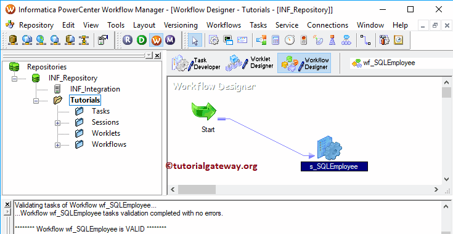Image resolution: width=453 pixels, height=234 pixels.
Task: Open the Repository menu
Action: 36,25
